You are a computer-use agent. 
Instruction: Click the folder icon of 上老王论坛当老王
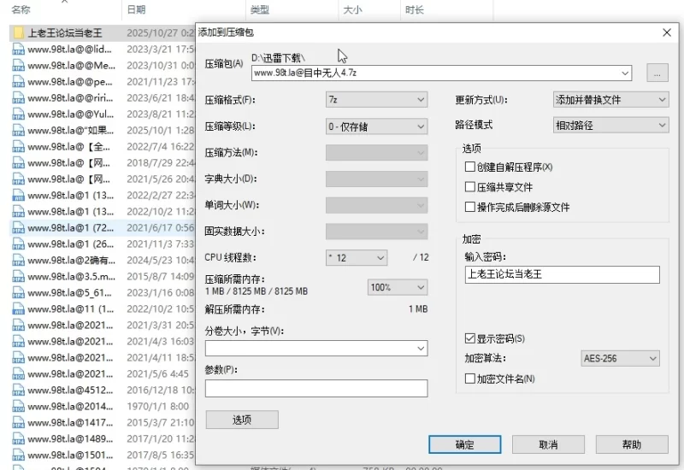[18, 32]
